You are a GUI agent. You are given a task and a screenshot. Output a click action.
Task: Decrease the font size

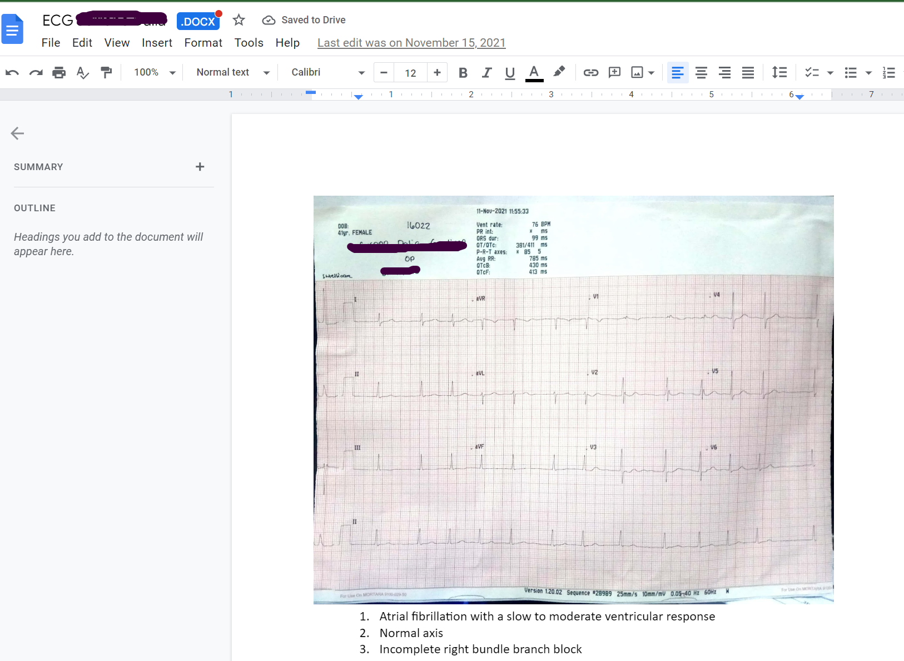[x=384, y=72]
